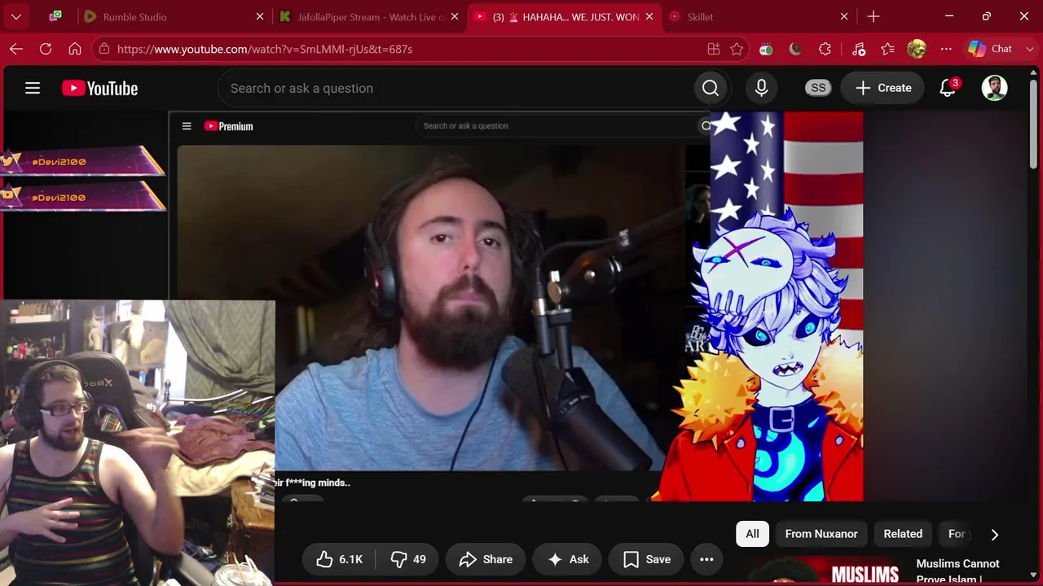Viewport: 1043px width, 586px height.
Task: Select the All filter chip
Action: click(752, 534)
